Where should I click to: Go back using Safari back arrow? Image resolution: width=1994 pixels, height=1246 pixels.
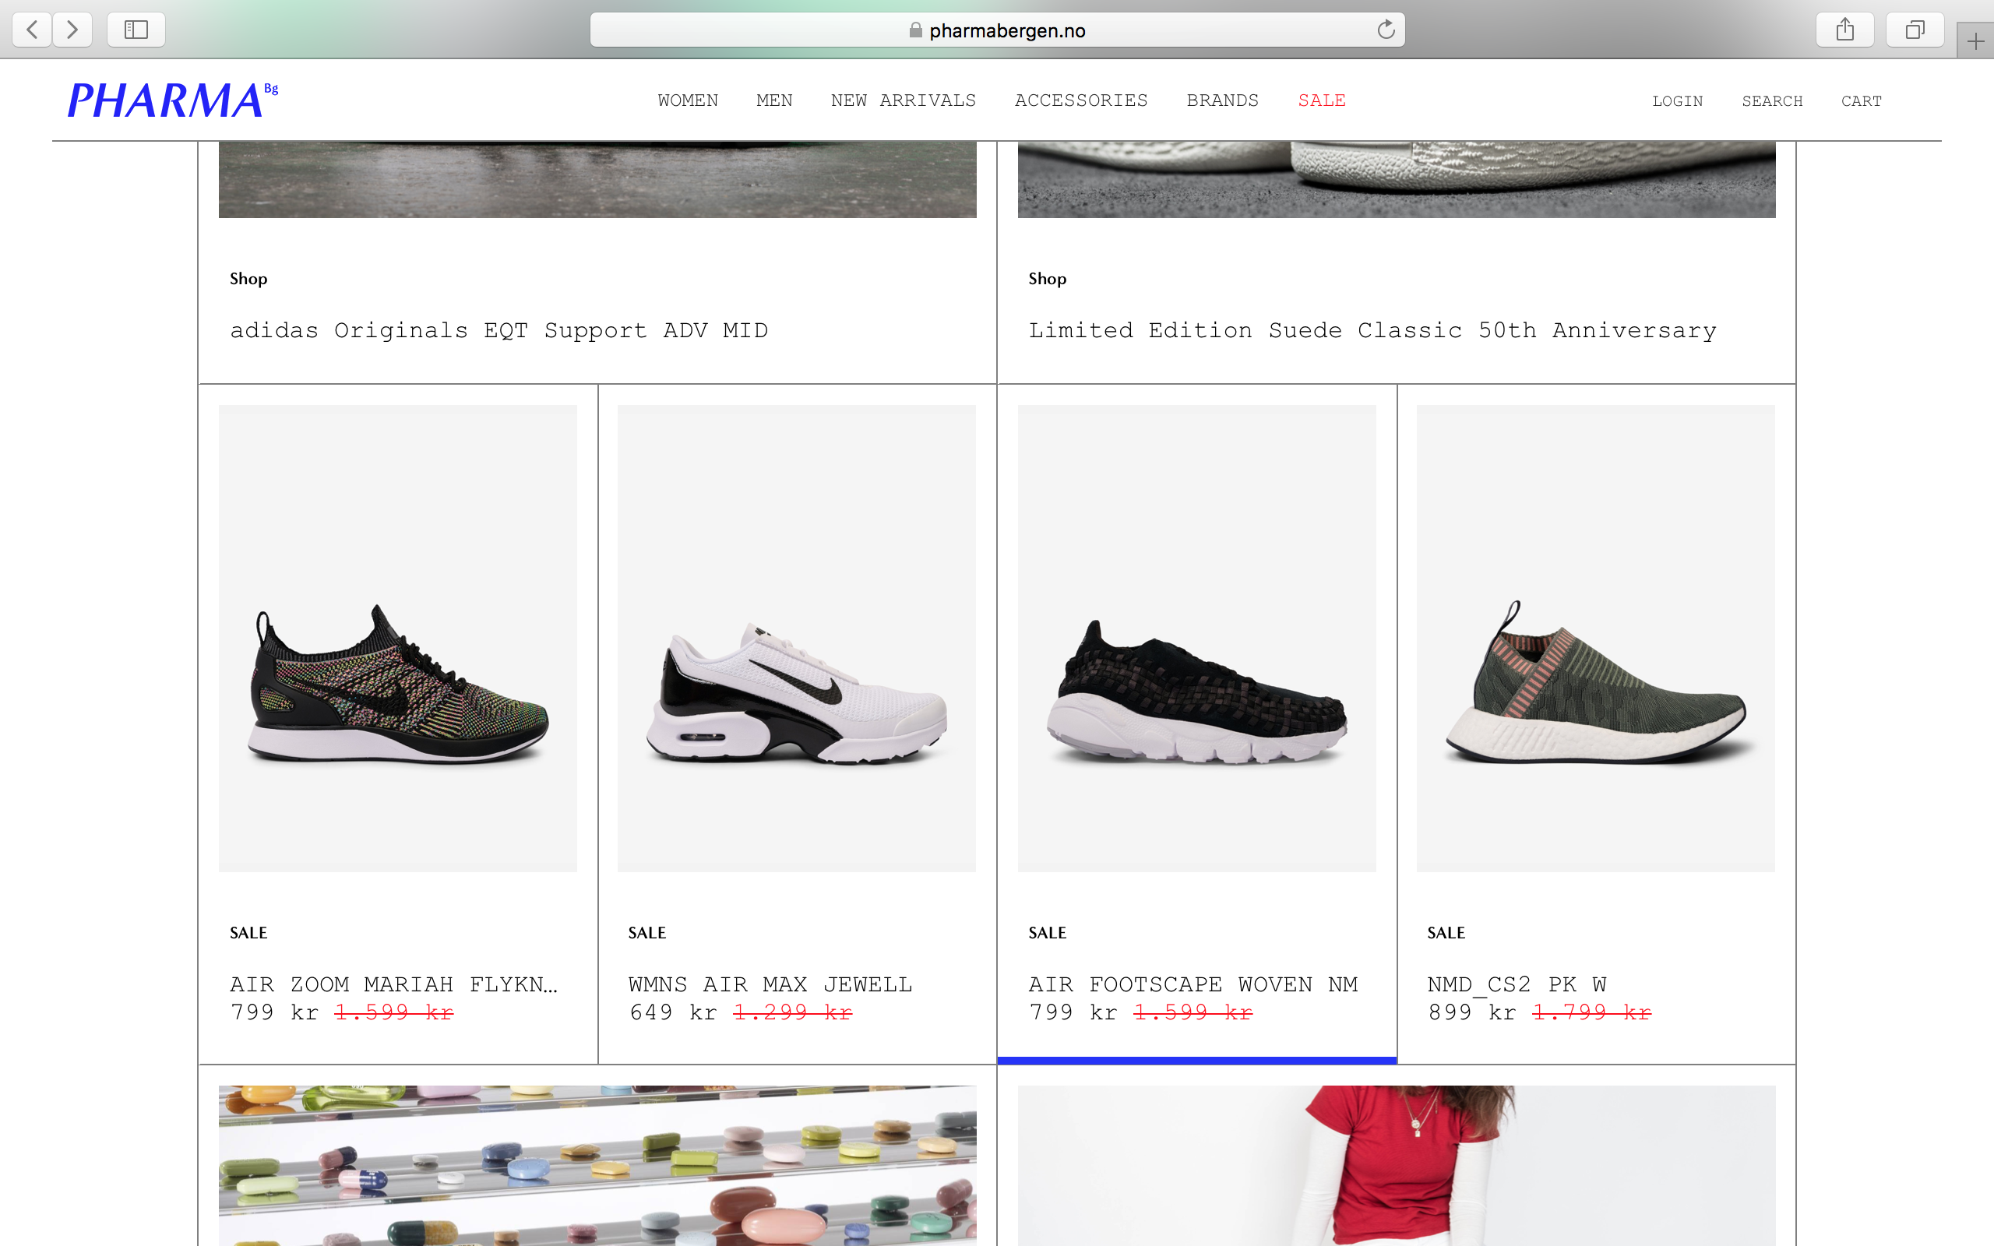click(32, 30)
